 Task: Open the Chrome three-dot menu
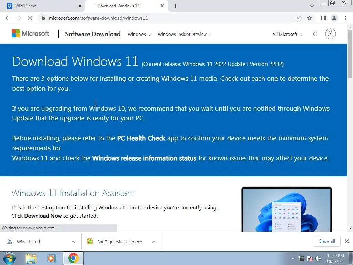345,18
